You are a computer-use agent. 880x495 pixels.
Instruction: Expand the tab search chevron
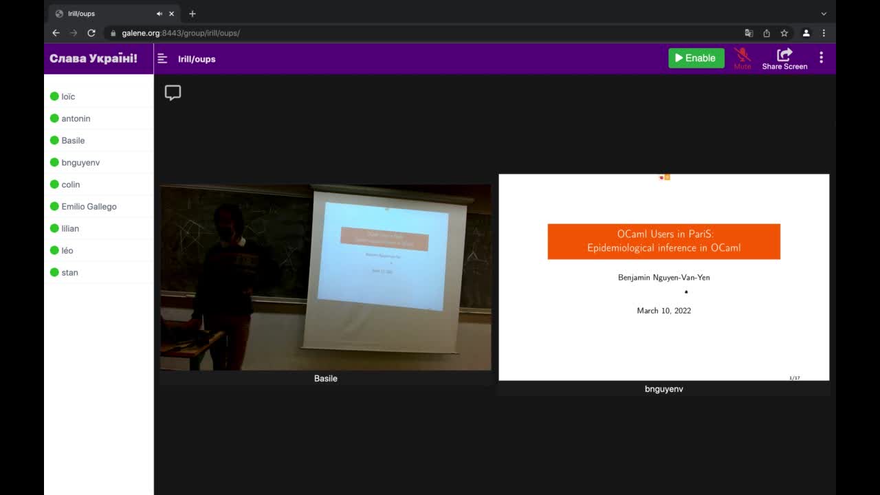click(x=824, y=14)
